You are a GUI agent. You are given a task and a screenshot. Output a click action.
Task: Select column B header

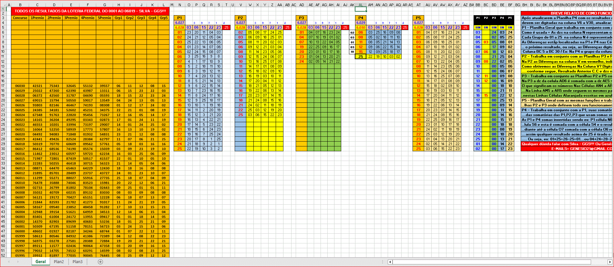point(20,5)
